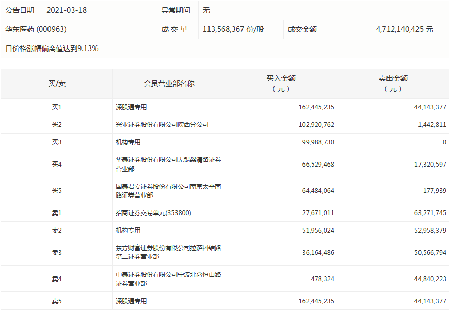Select buy amount 27,671,011
451x311 pixels.
(x=318, y=213)
